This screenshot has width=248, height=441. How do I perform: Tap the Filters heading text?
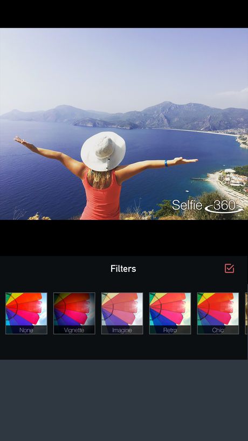(123, 268)
